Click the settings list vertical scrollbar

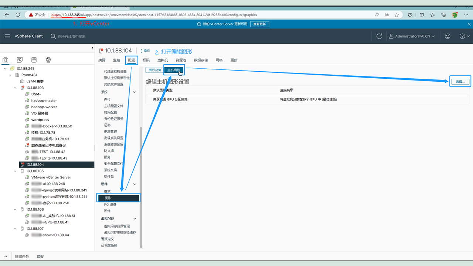point(140,187)
